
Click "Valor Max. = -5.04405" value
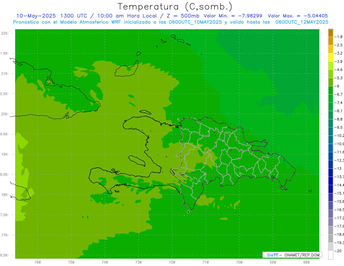(x=298, y=16)
